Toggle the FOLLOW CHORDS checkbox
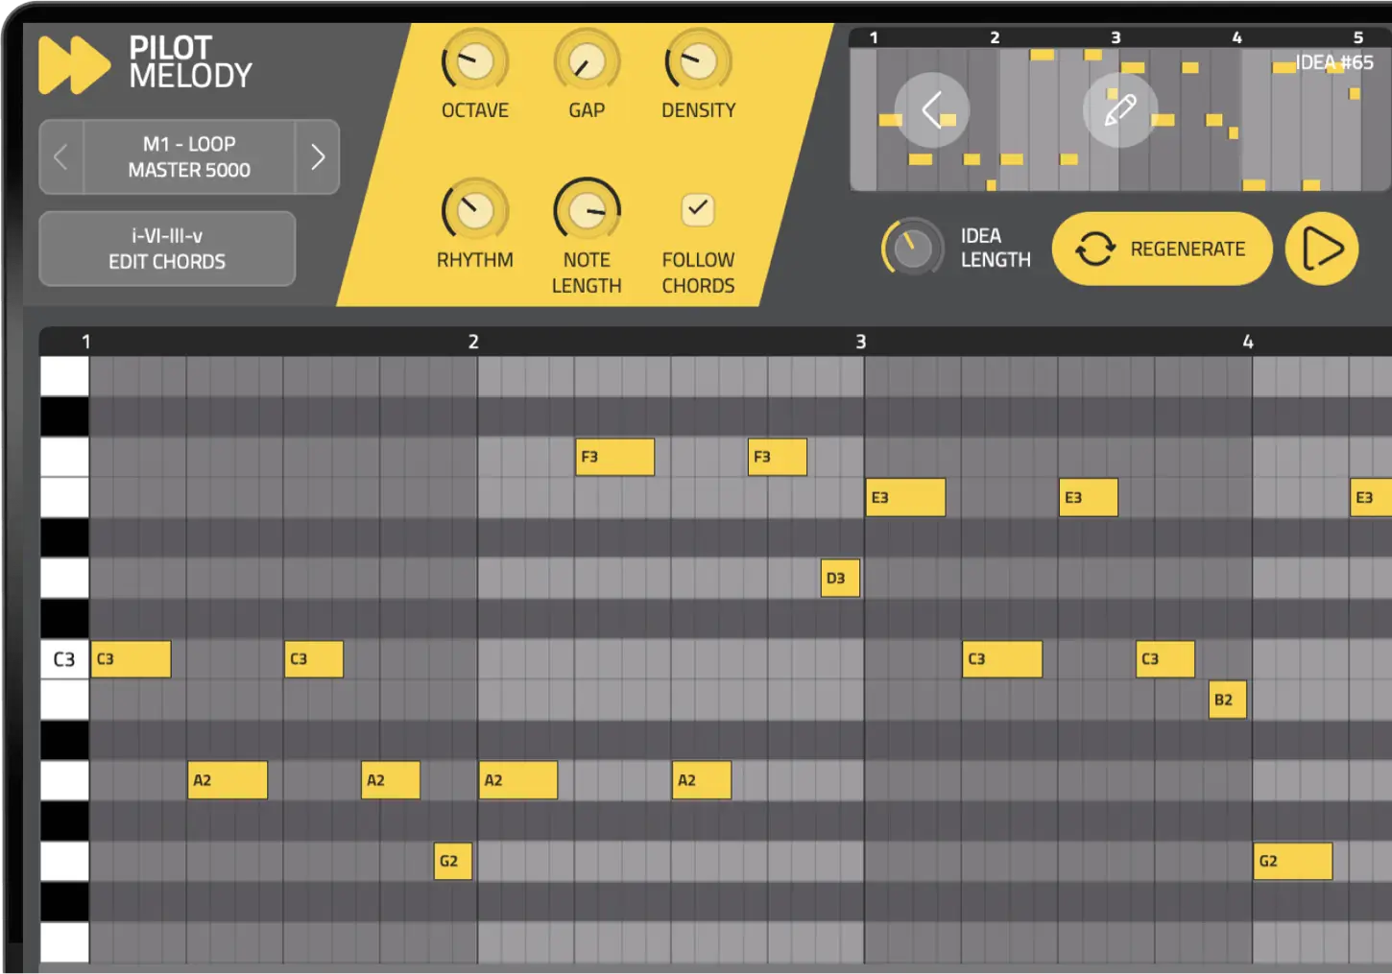 (x=698, y=209)
